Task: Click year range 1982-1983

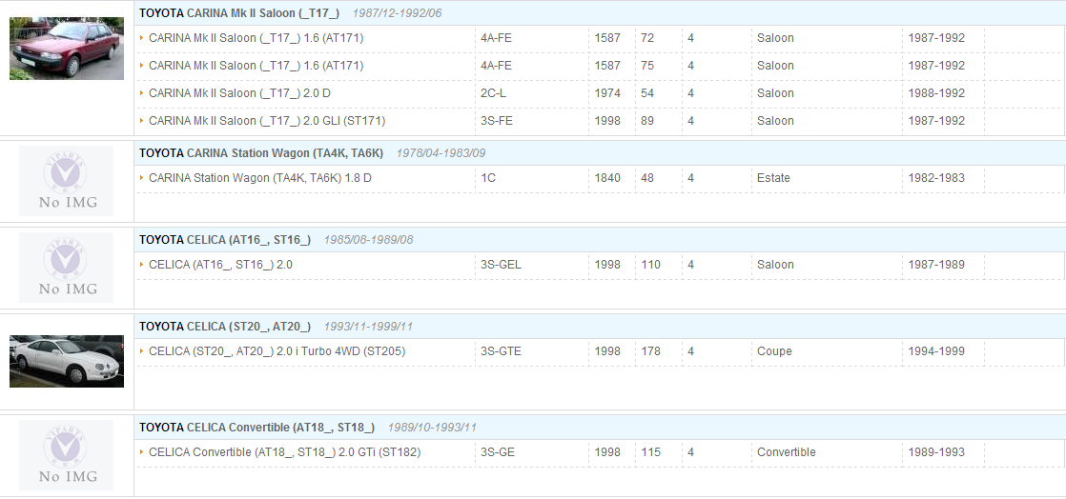Action: (936, 178)
